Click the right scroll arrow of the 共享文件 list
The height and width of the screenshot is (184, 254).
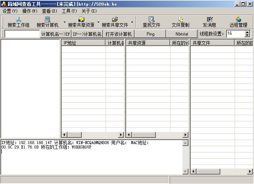tap(250, 171)
